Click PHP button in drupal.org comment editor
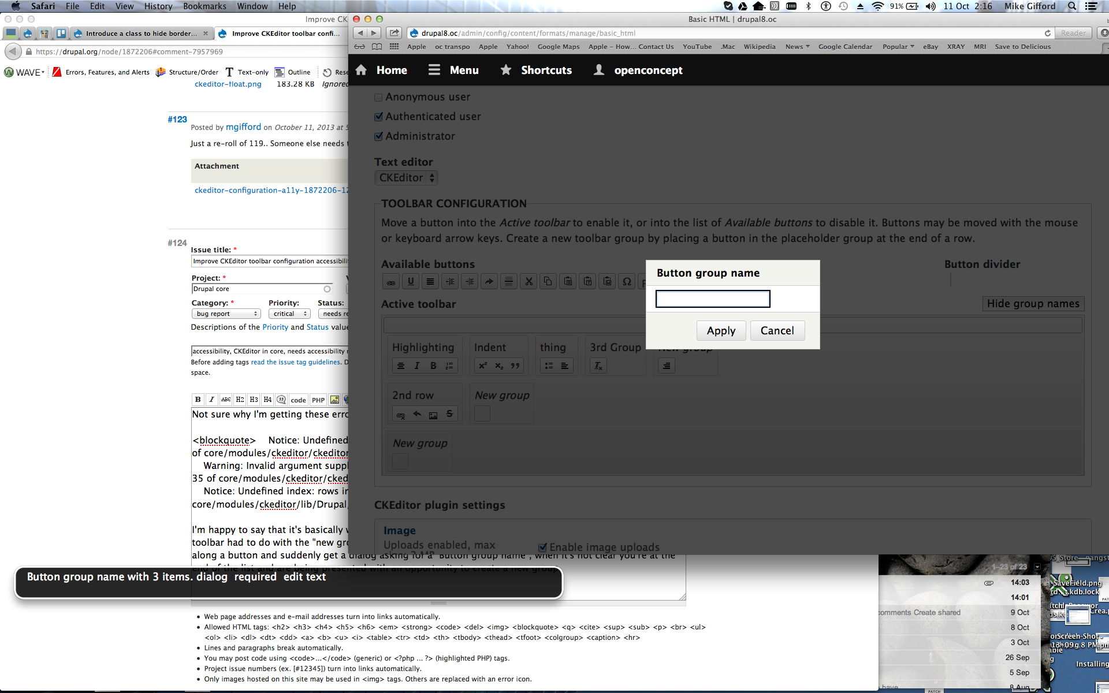This screenshot has height=693, width=1109. (318, 400)
